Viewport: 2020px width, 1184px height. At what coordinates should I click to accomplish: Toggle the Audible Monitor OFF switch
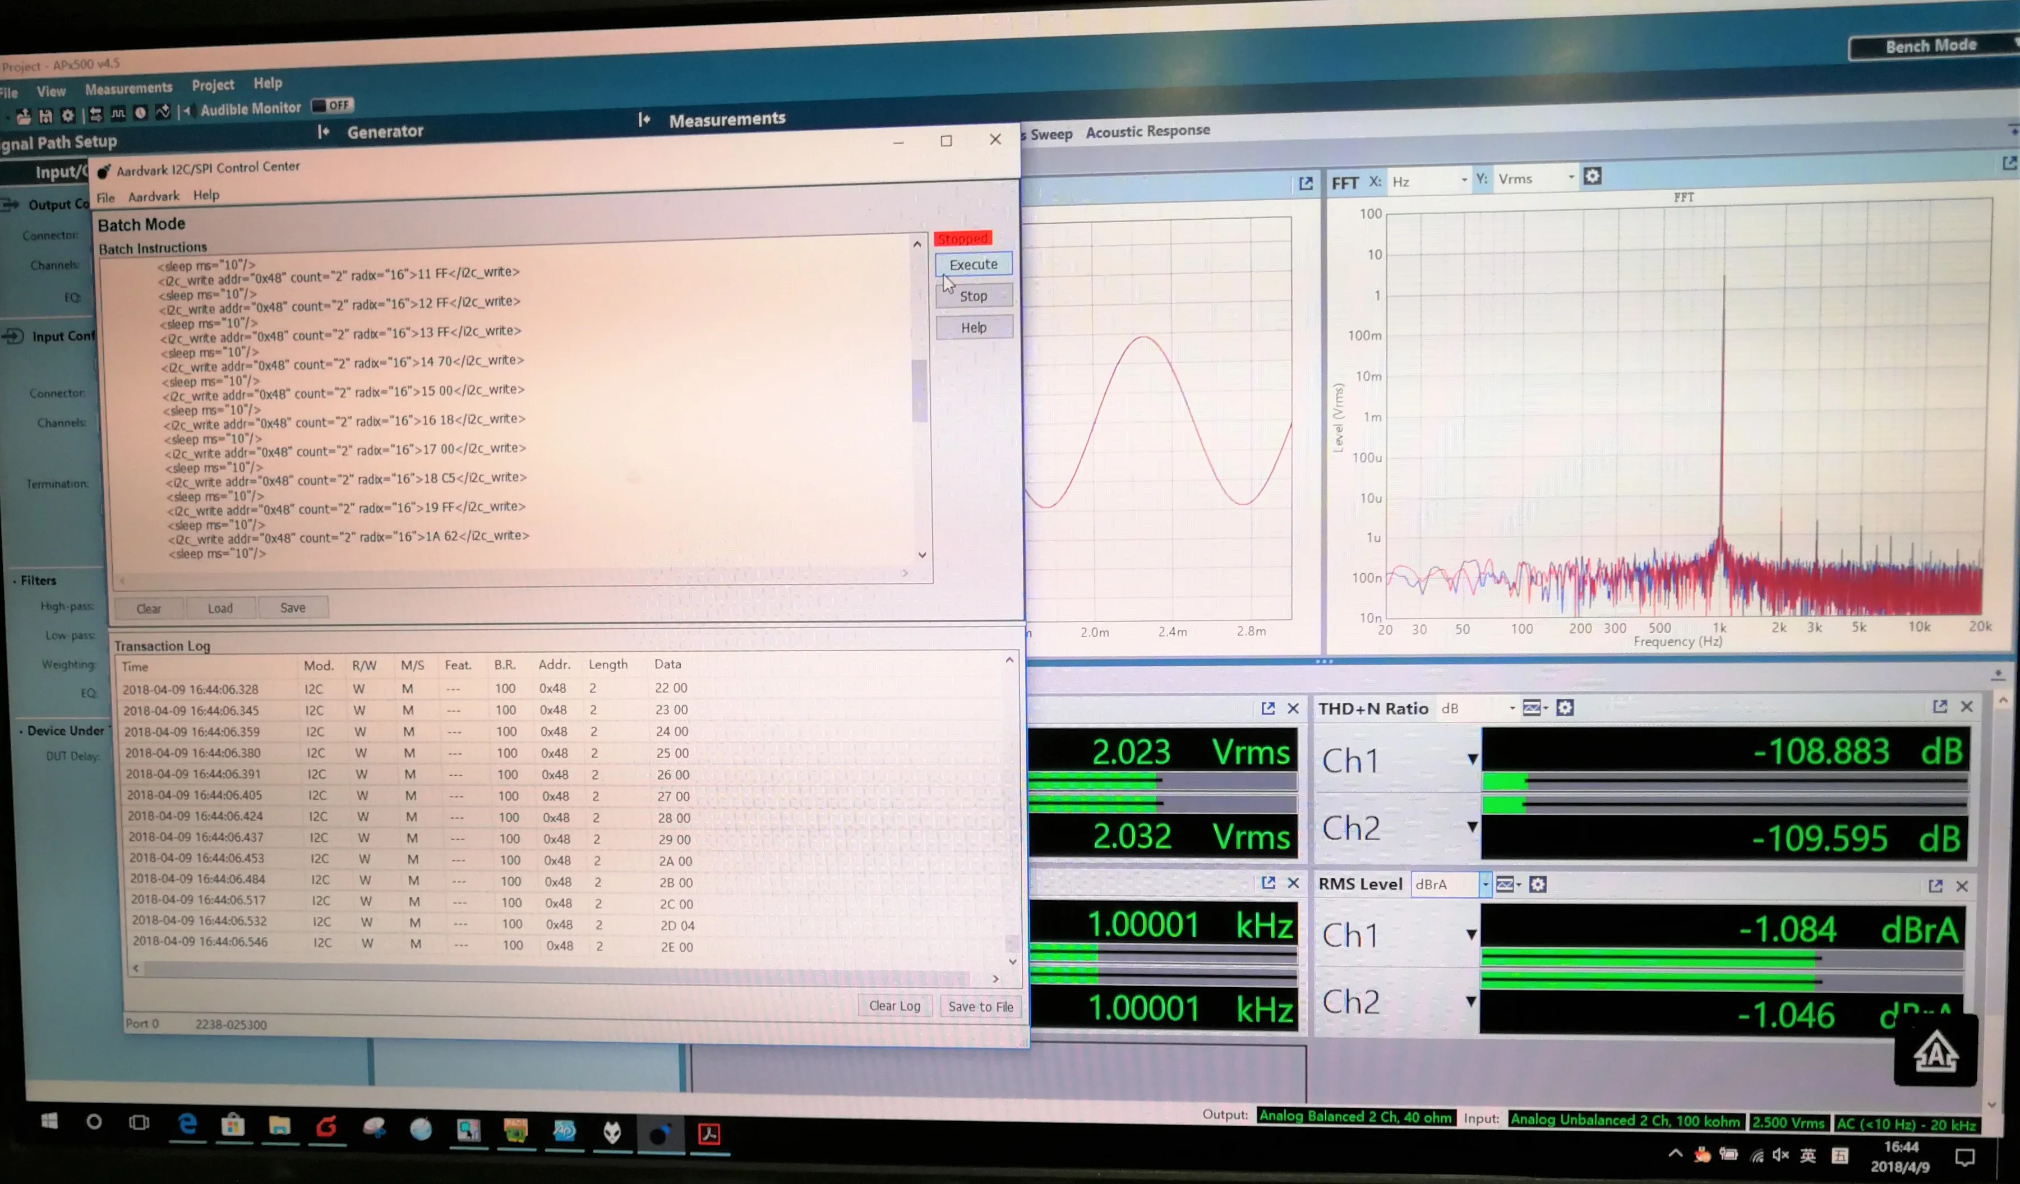pyautogui.click(x=332, y=105)
